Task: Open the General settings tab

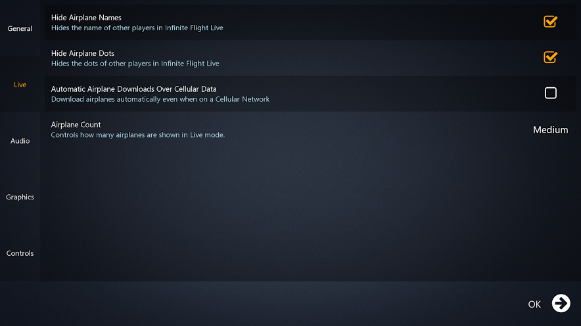Action: [20, 28]
